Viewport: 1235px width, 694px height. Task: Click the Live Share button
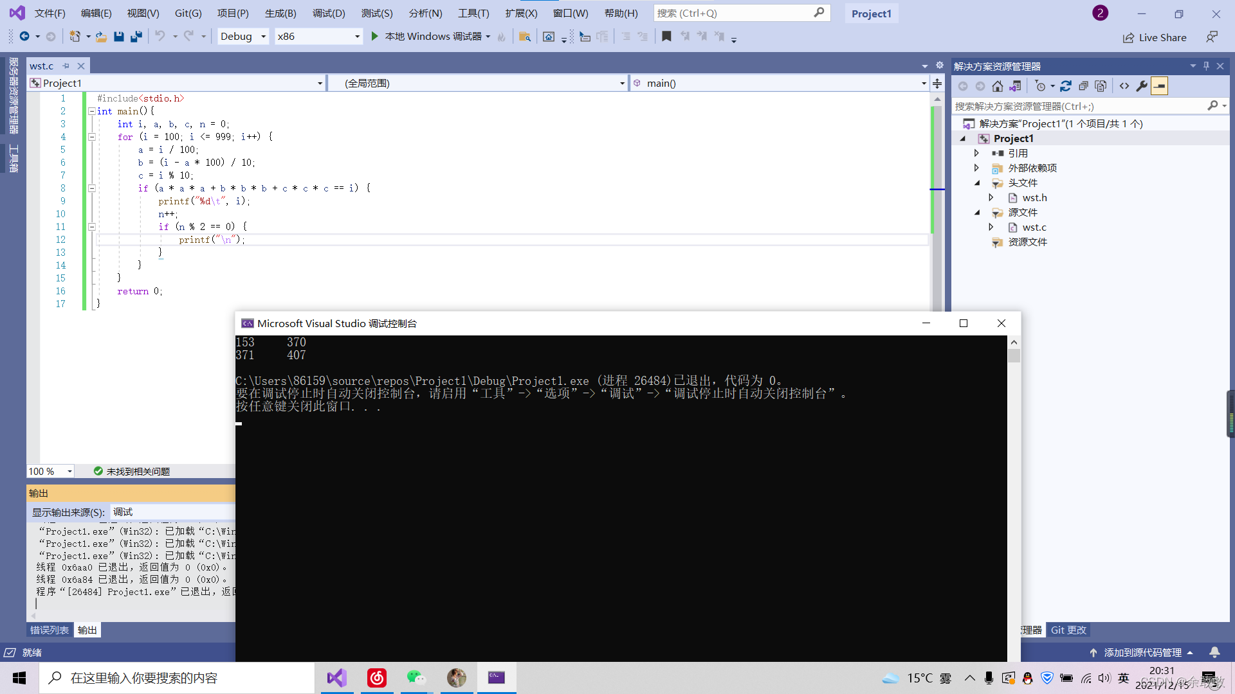(x=1155, y=38)
